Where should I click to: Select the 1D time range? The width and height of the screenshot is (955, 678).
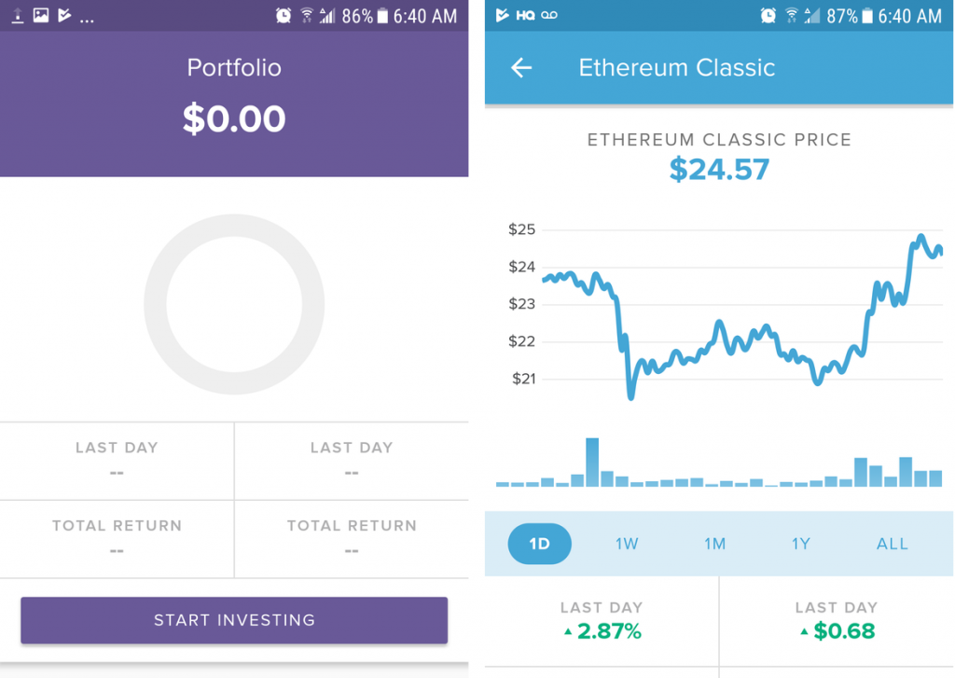point(539,544)
